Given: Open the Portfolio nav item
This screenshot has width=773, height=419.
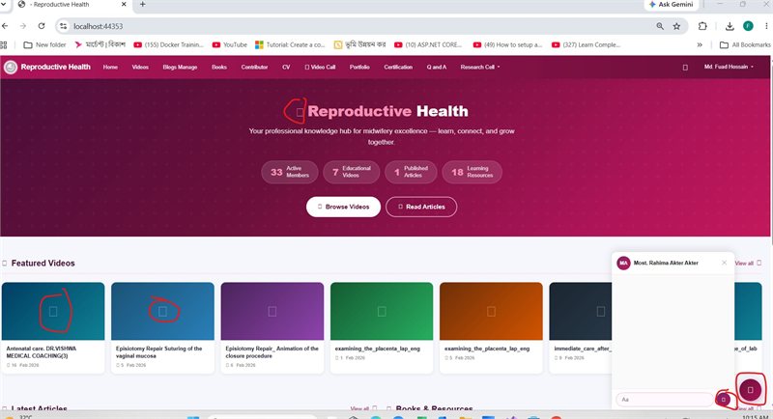Looking at the screenshot, I should (x=359, y=67).
